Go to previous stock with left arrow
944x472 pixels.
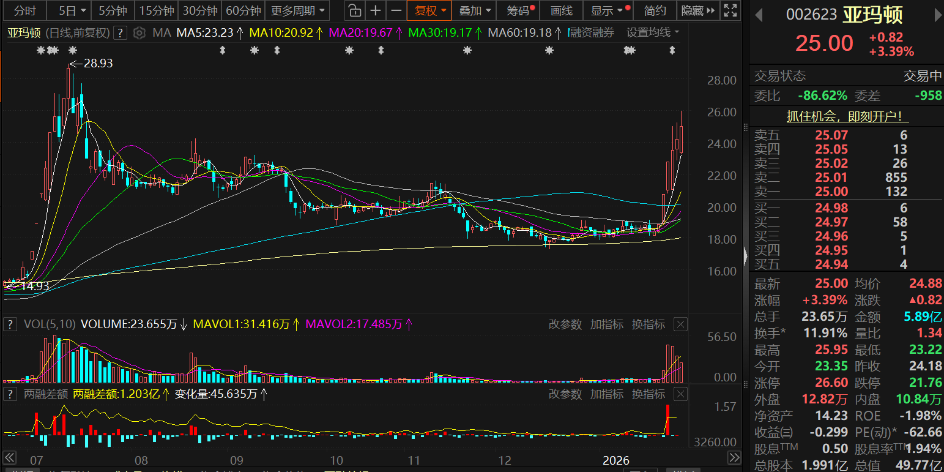[x=759, y=15]
